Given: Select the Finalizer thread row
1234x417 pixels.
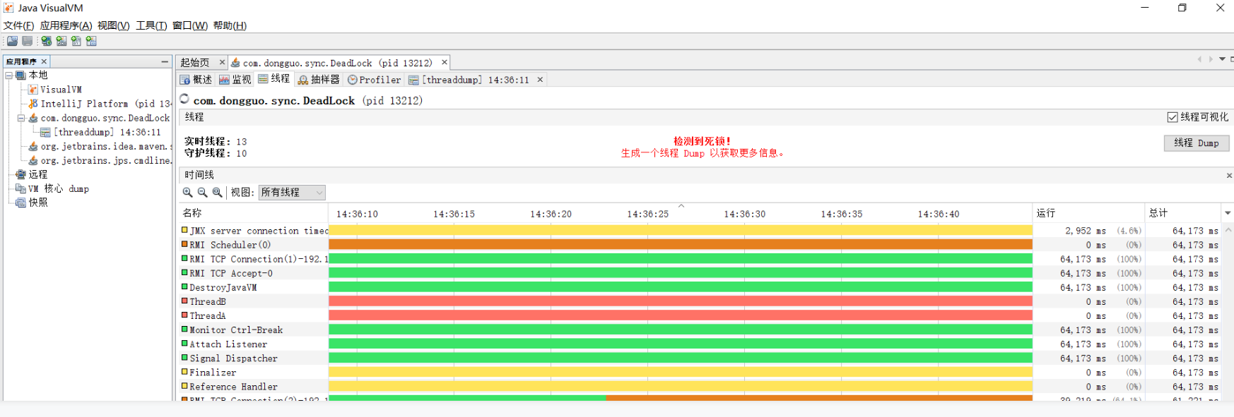Looking at the screenshot, I should pyautogui.click(x=700, y=372).
